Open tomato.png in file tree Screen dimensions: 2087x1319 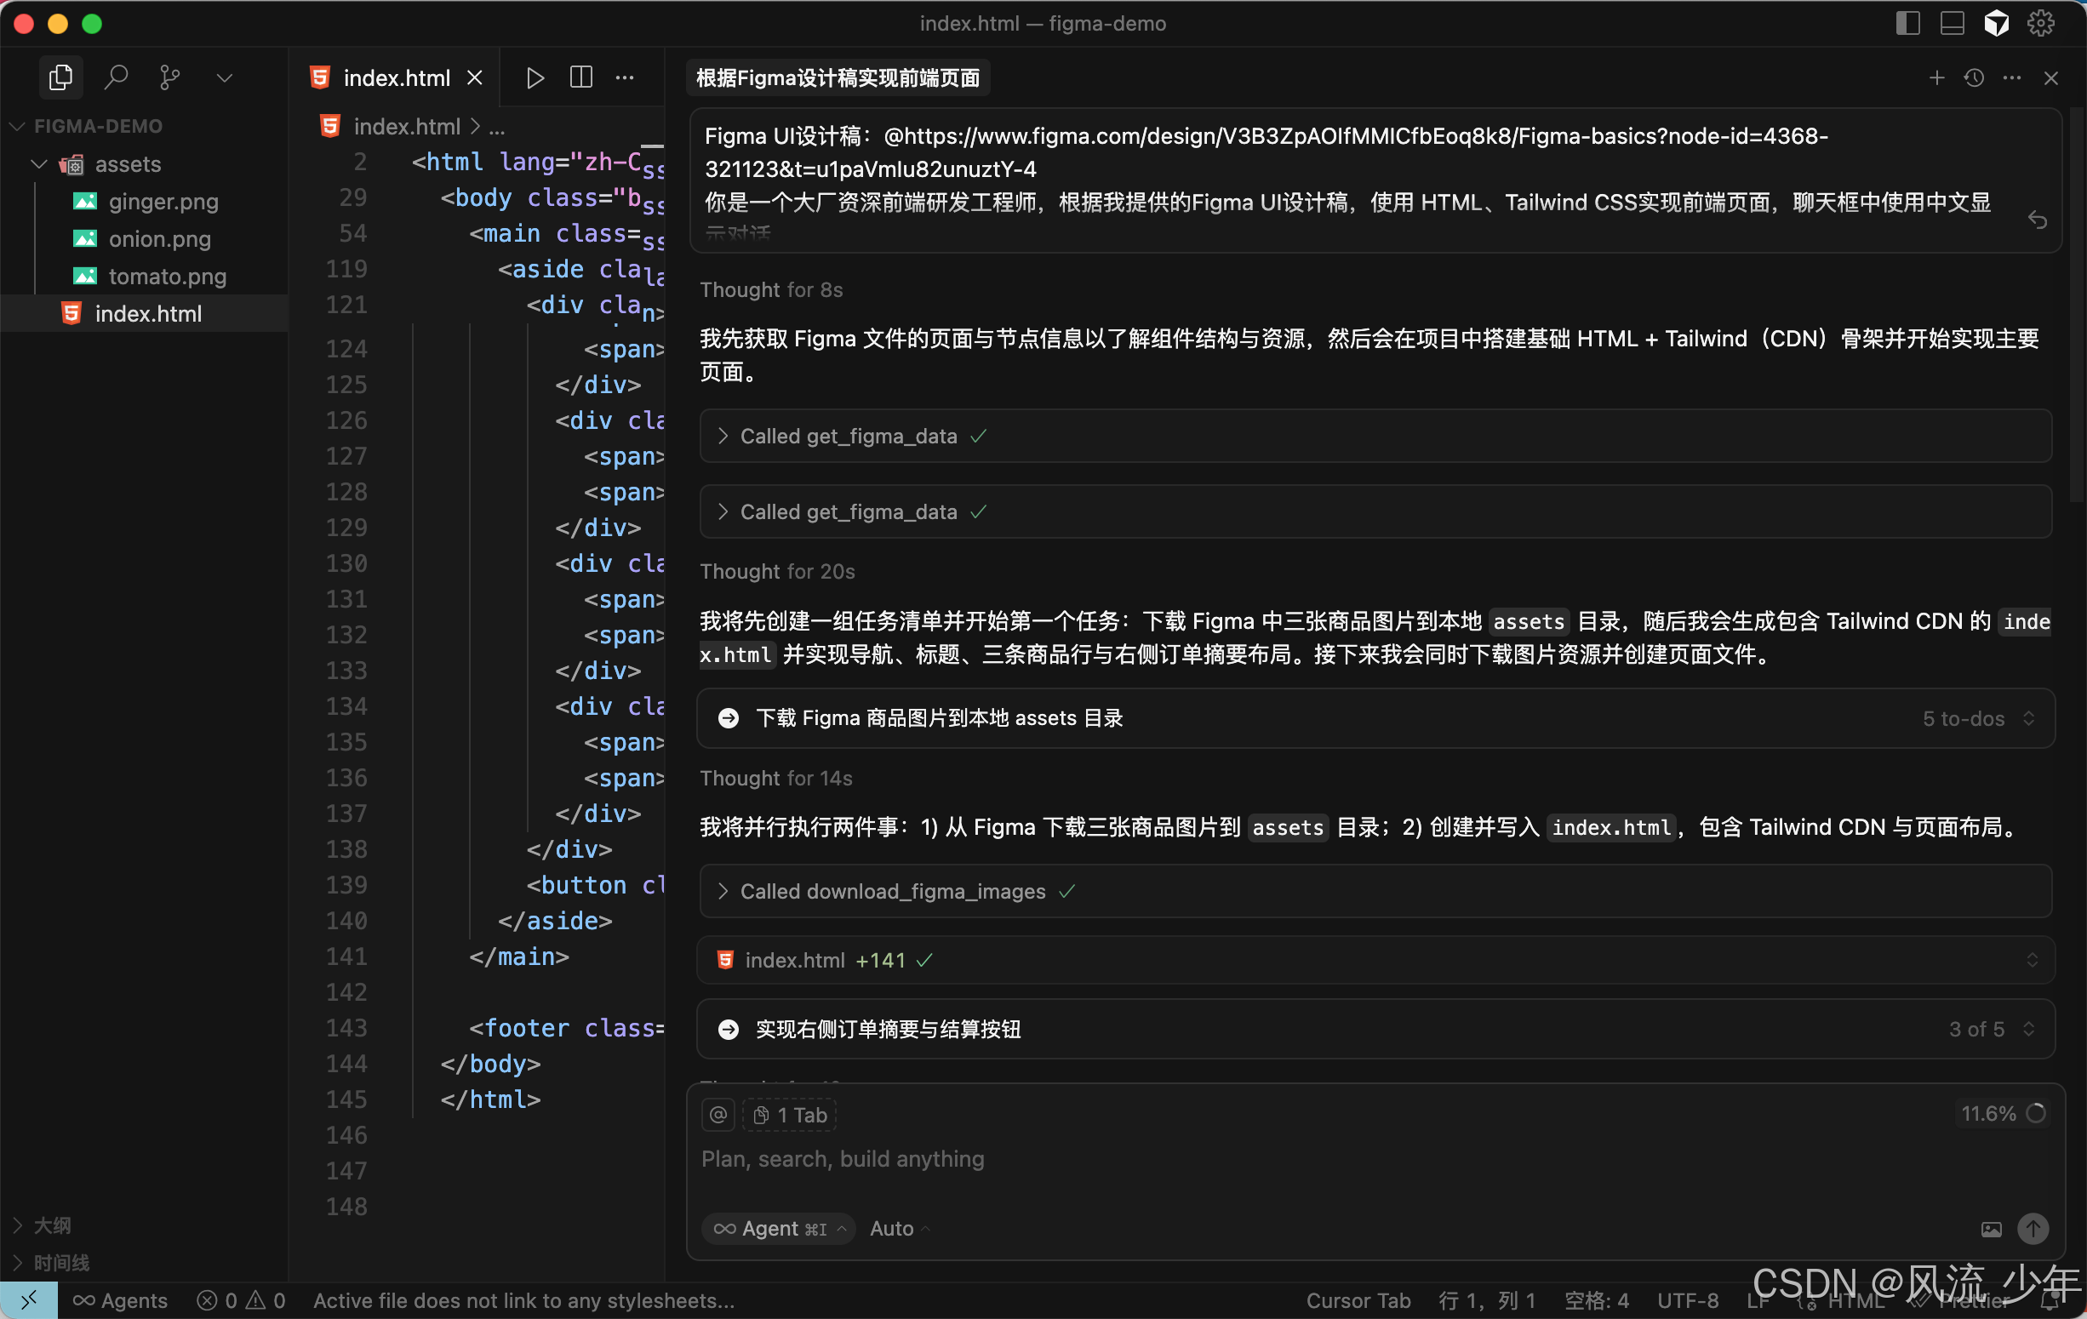coord(168,276)
